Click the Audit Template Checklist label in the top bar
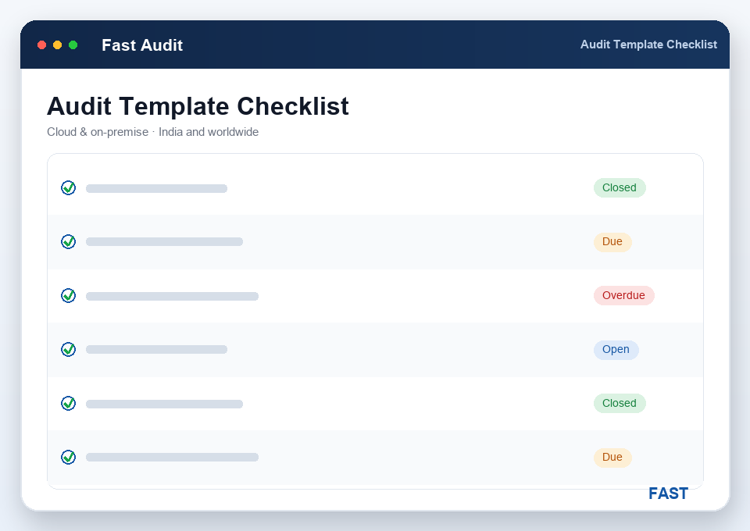The height and width of the screenshot is (531, 750). (x=648, y=45)
